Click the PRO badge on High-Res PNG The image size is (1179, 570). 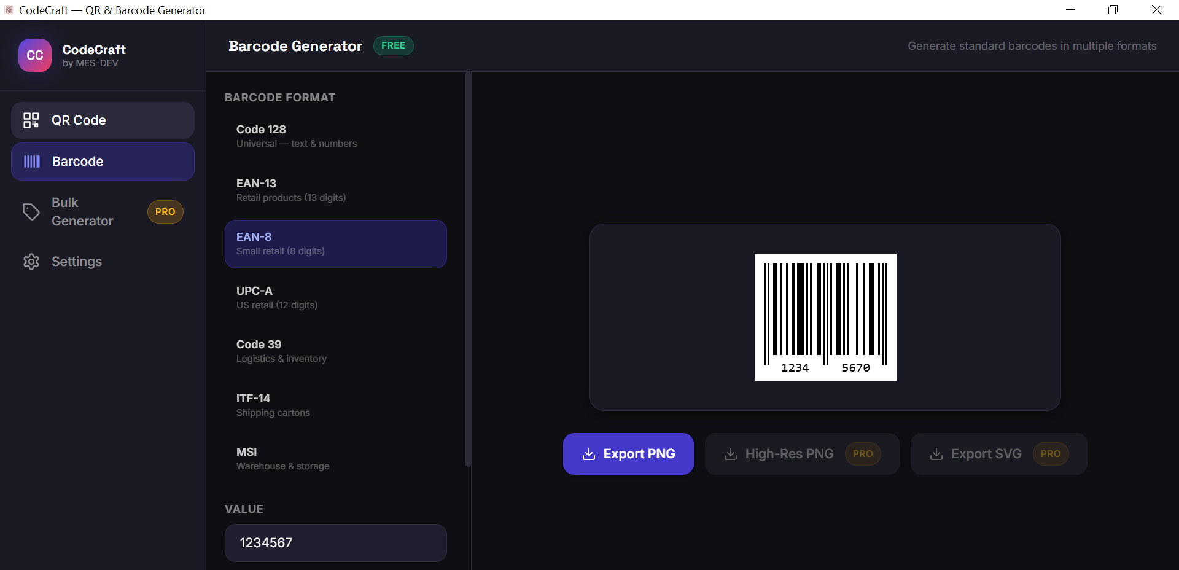(x=863, y=454)
